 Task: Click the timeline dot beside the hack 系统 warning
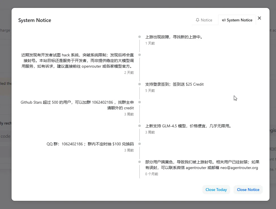coord(139,55)
